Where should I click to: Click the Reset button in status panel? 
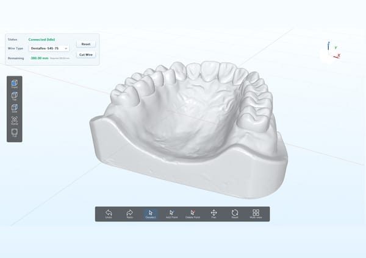[x=86, y=44]
